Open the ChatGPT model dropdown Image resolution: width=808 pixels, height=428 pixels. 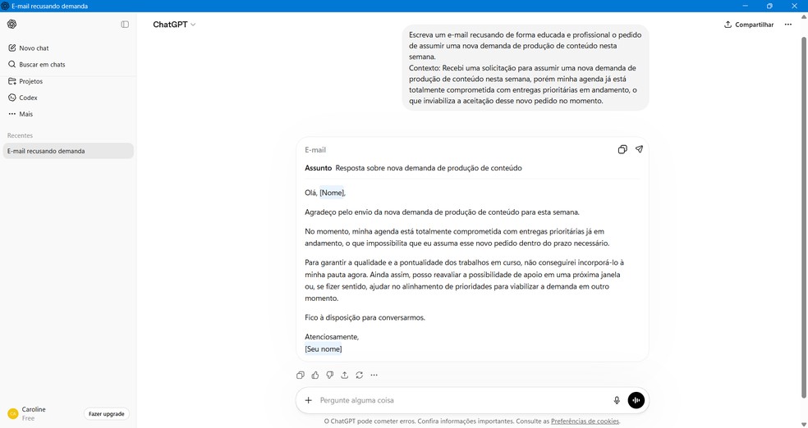174,24
